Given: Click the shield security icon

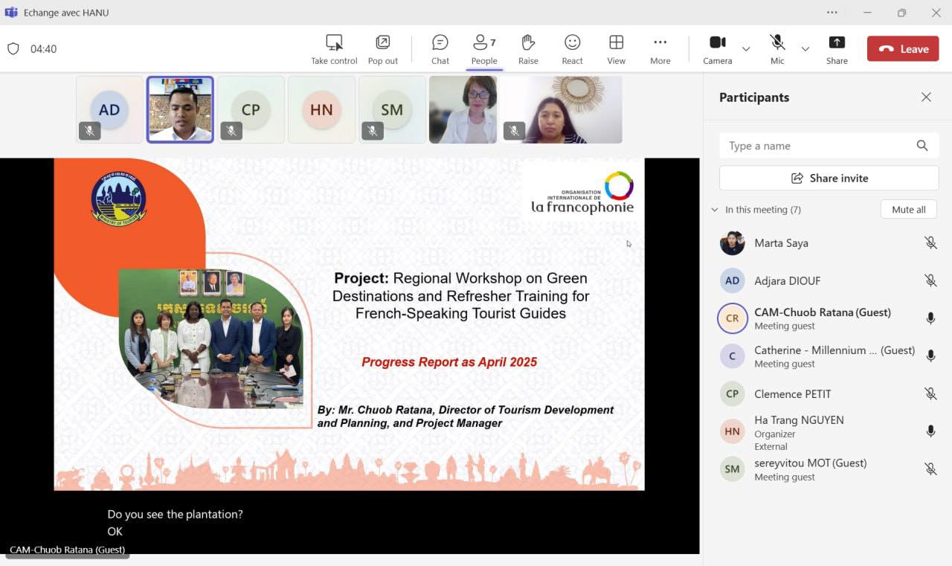Looking at the screenshot, I should pos(13,49).
